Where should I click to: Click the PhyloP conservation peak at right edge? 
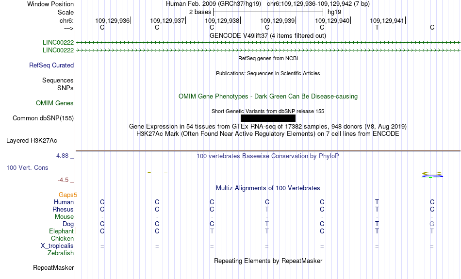[432, 175]
